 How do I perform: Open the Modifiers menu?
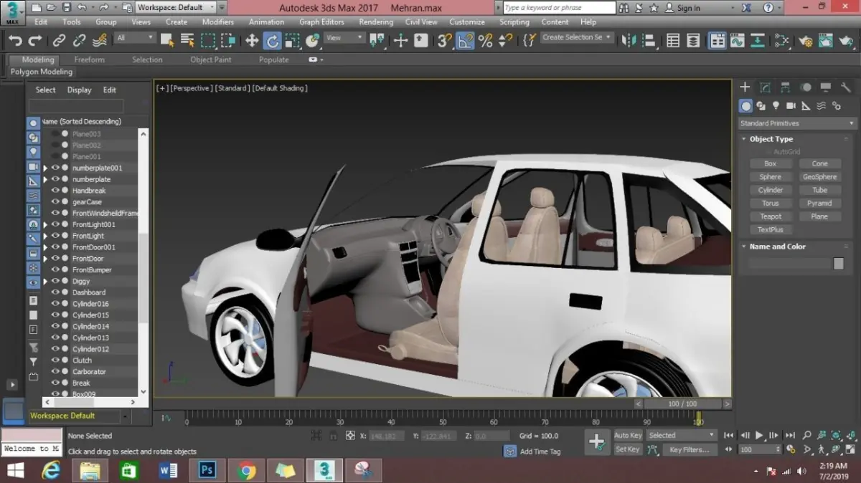(x=218, y=22)
